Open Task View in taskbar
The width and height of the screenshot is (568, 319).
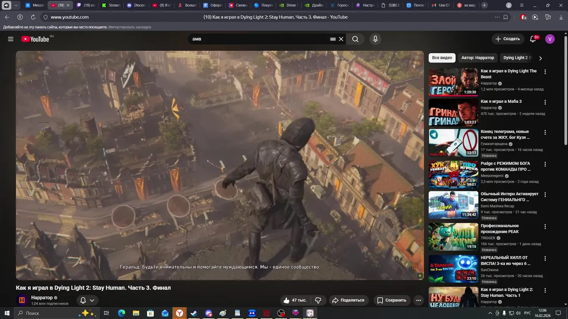coord(106,313)
